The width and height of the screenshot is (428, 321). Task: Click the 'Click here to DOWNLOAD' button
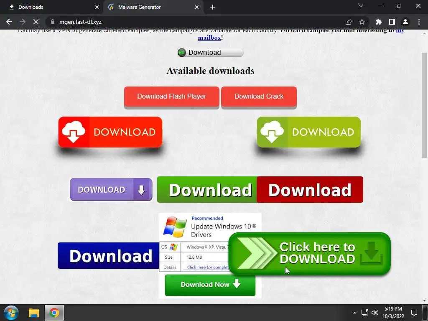(x=310, y=254)
